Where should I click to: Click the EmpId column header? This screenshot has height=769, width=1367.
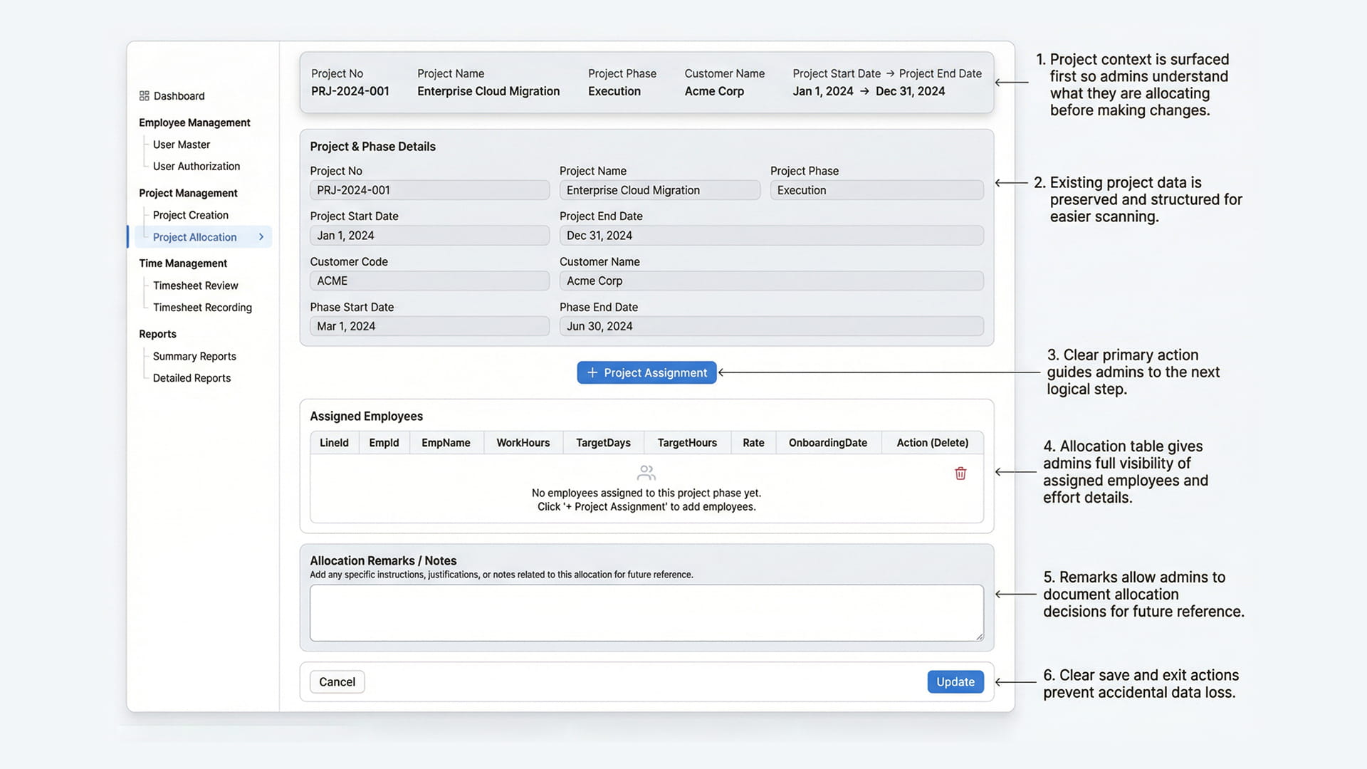tap(384, 443)
